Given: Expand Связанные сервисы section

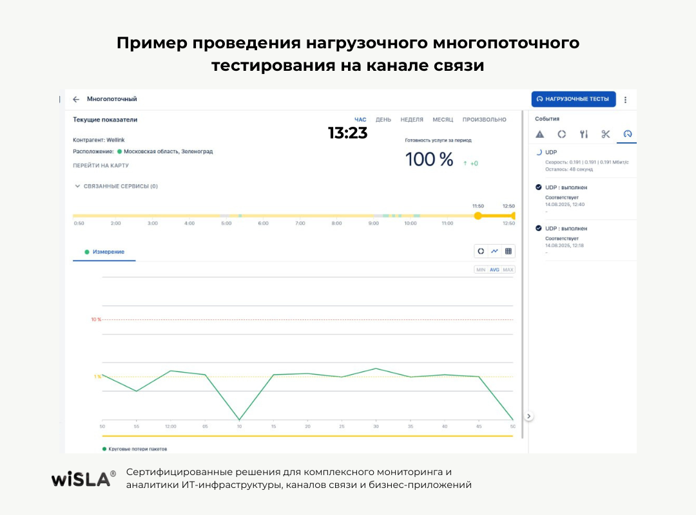Looking at the screenshot, I should (116, 186).
